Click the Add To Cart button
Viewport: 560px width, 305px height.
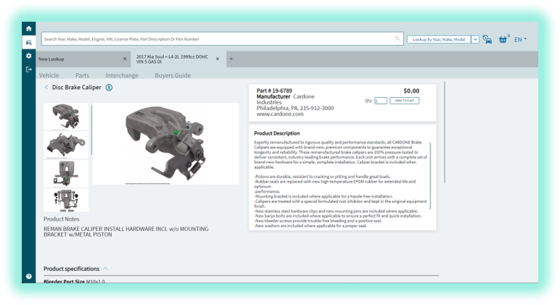[404, 101]
